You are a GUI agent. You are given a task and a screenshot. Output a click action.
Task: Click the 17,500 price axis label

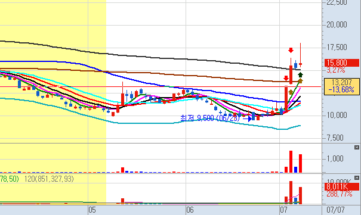337,47
